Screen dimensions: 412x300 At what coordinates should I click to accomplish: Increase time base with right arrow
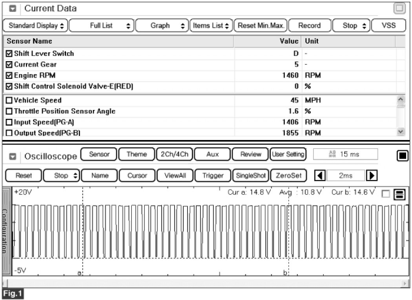[372, 175]
